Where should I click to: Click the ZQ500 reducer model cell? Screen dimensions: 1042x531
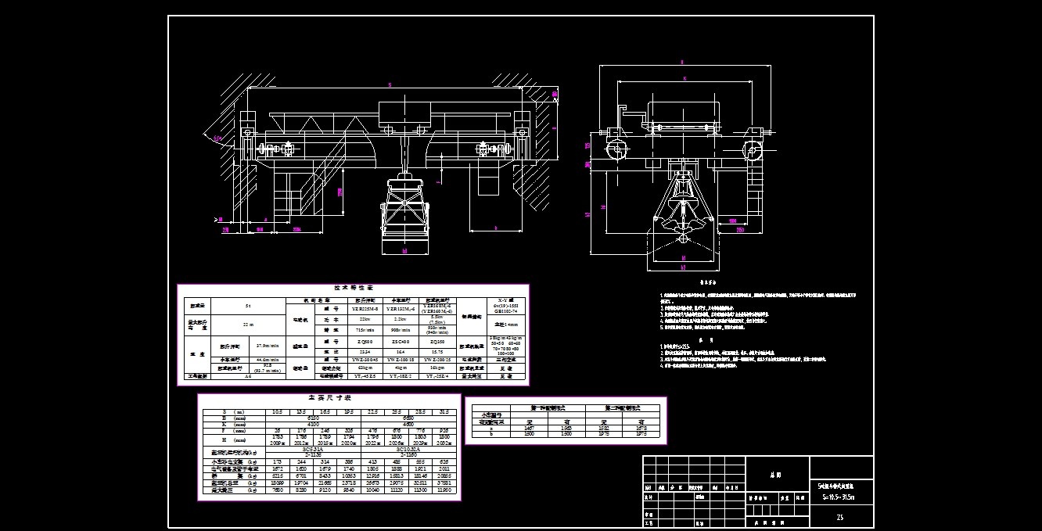pos(365,343)
